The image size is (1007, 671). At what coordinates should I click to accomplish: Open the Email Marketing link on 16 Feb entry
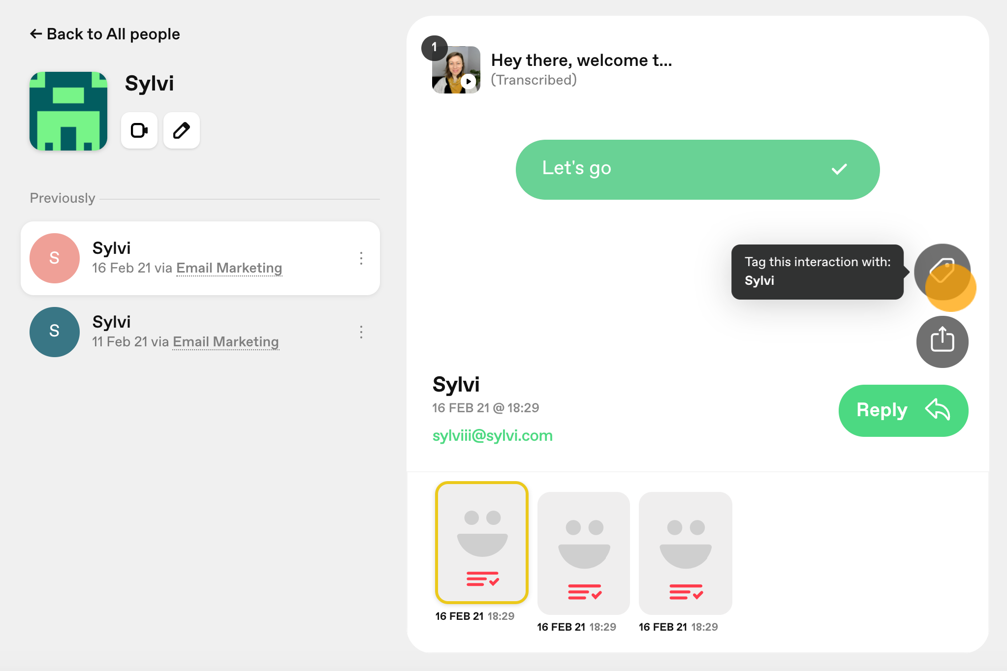pos(229,268)
